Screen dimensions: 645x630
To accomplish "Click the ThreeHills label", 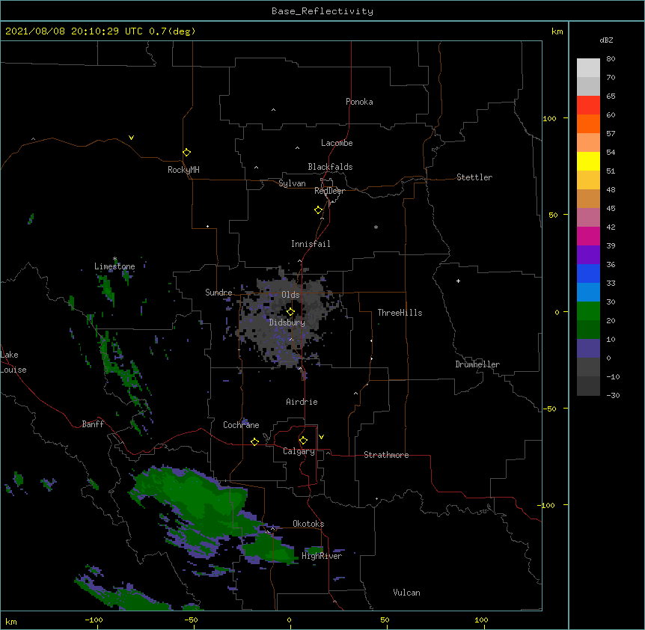I will [x=400, y=313].
